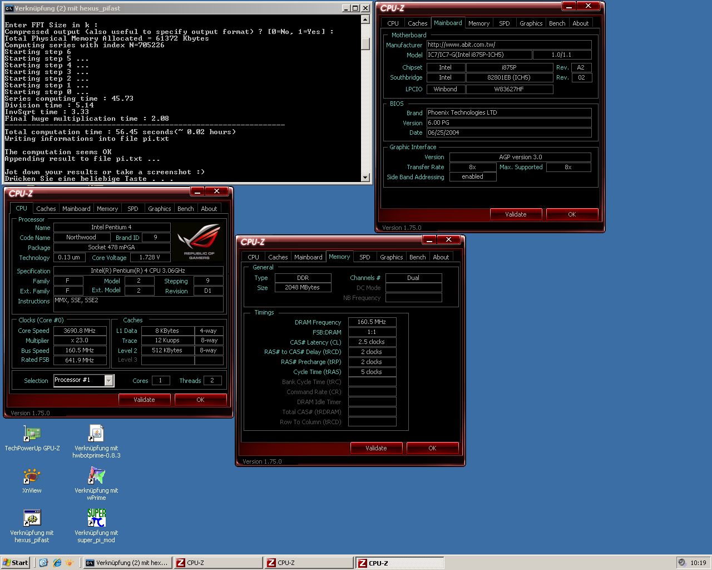Image resolution: width=712 pixels, height=570 pixels.
Task: Click Threads value box
Action: click(212, 380)
